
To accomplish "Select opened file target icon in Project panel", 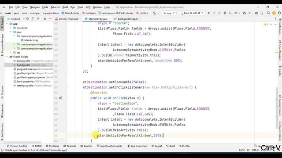I will [27, 19].
